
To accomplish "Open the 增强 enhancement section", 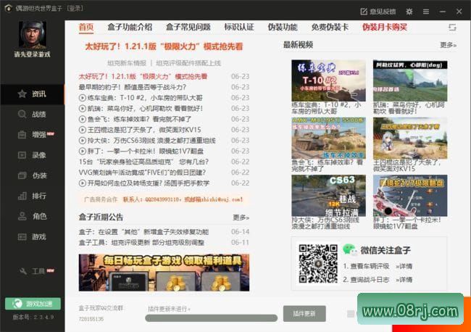I will click(x=32, y=135).
